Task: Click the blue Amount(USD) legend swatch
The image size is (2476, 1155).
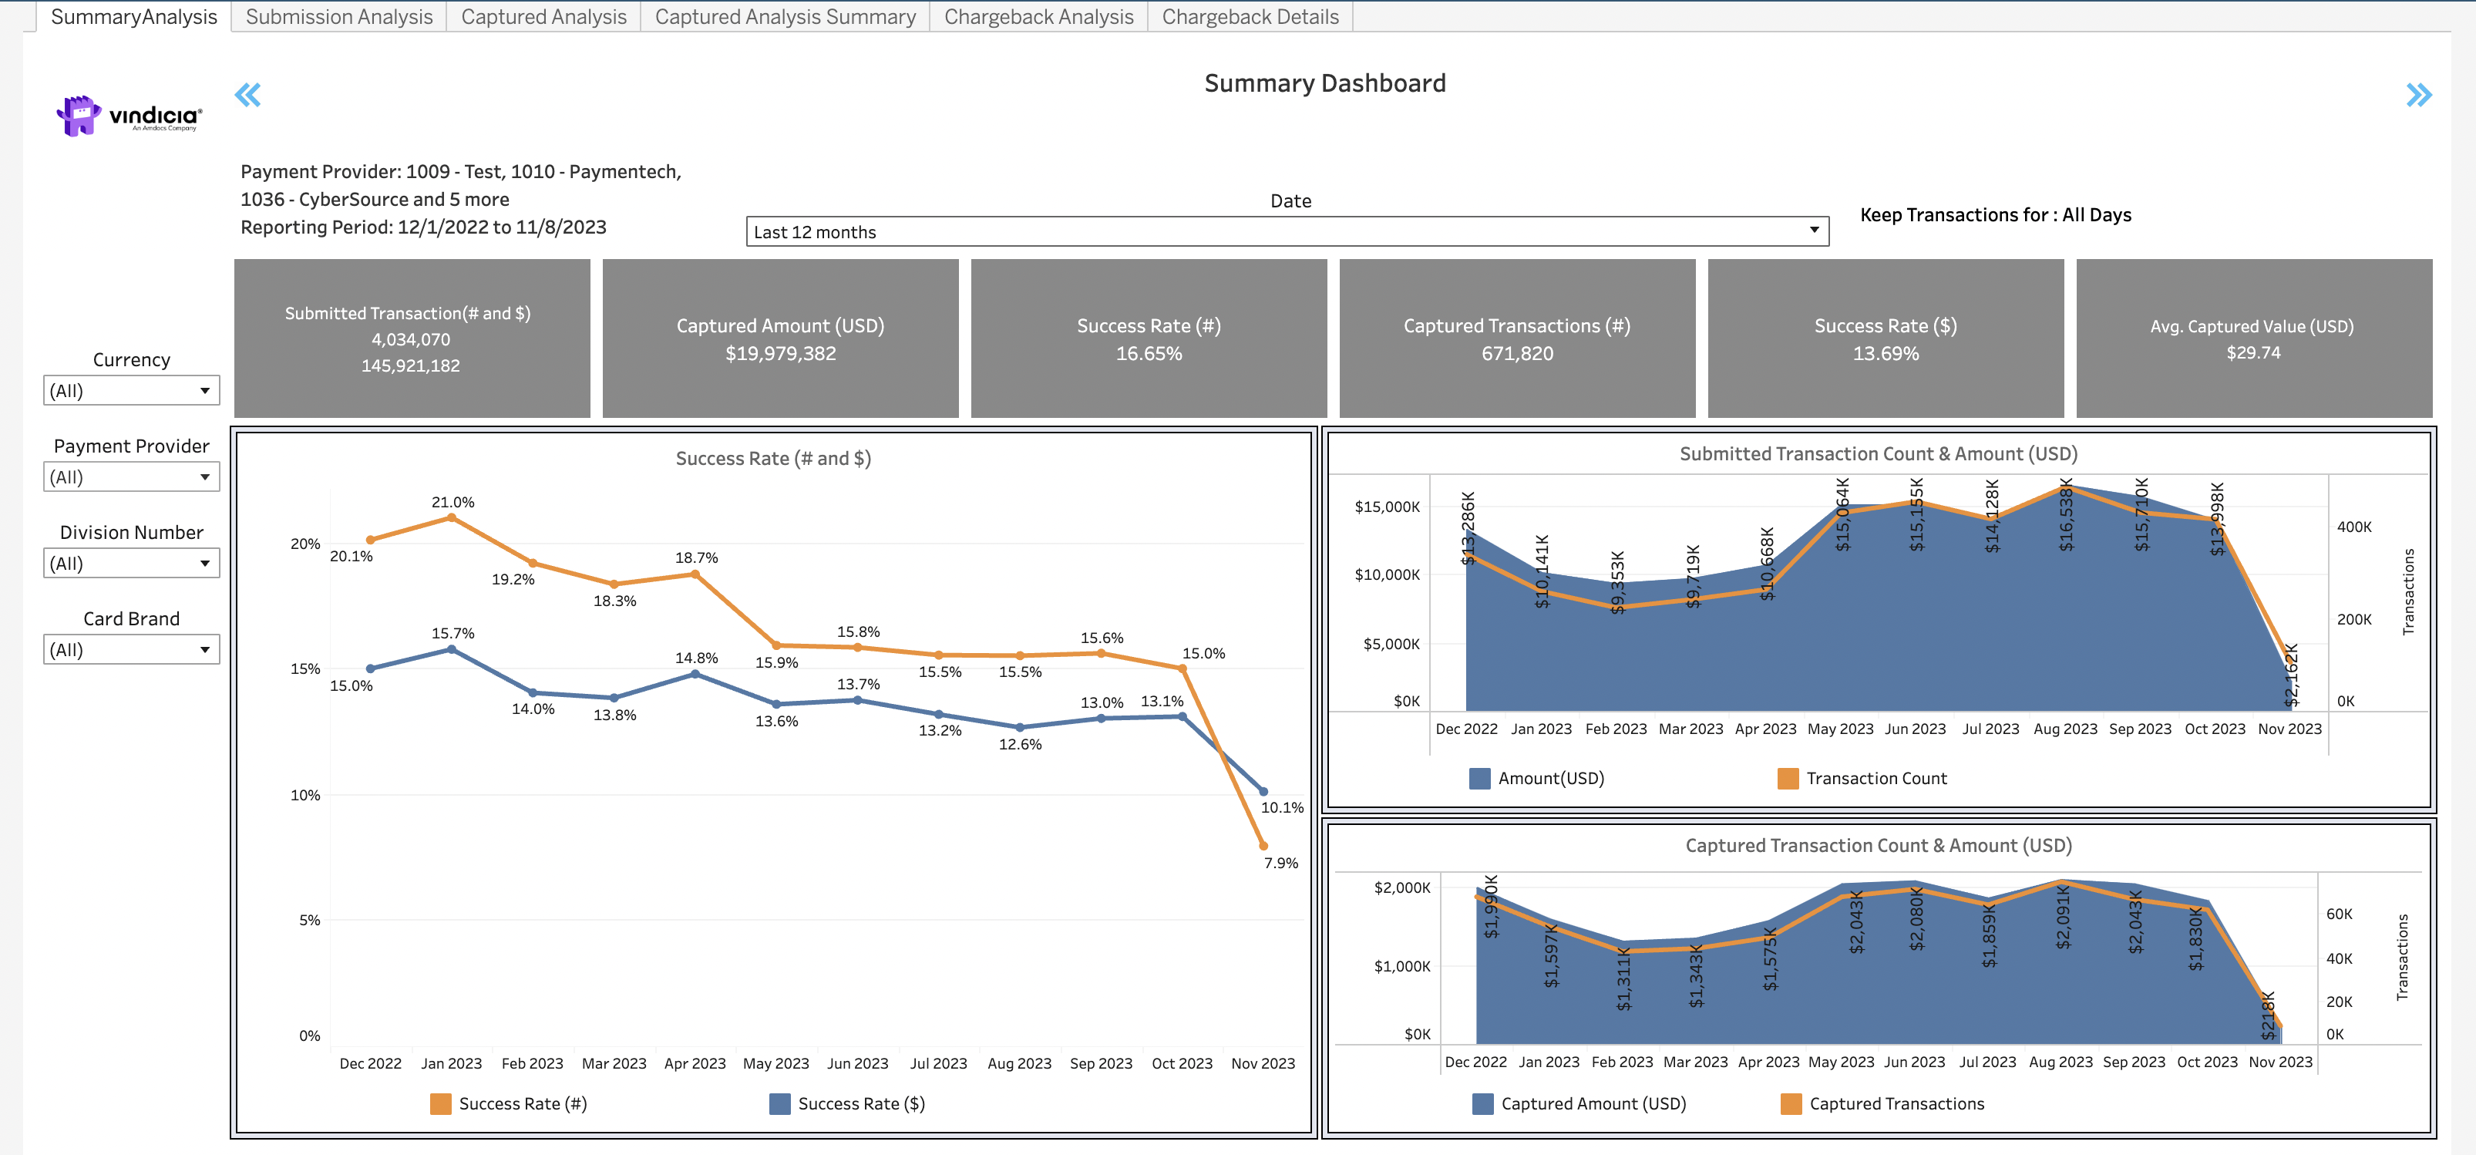Action: (1480, 778)
